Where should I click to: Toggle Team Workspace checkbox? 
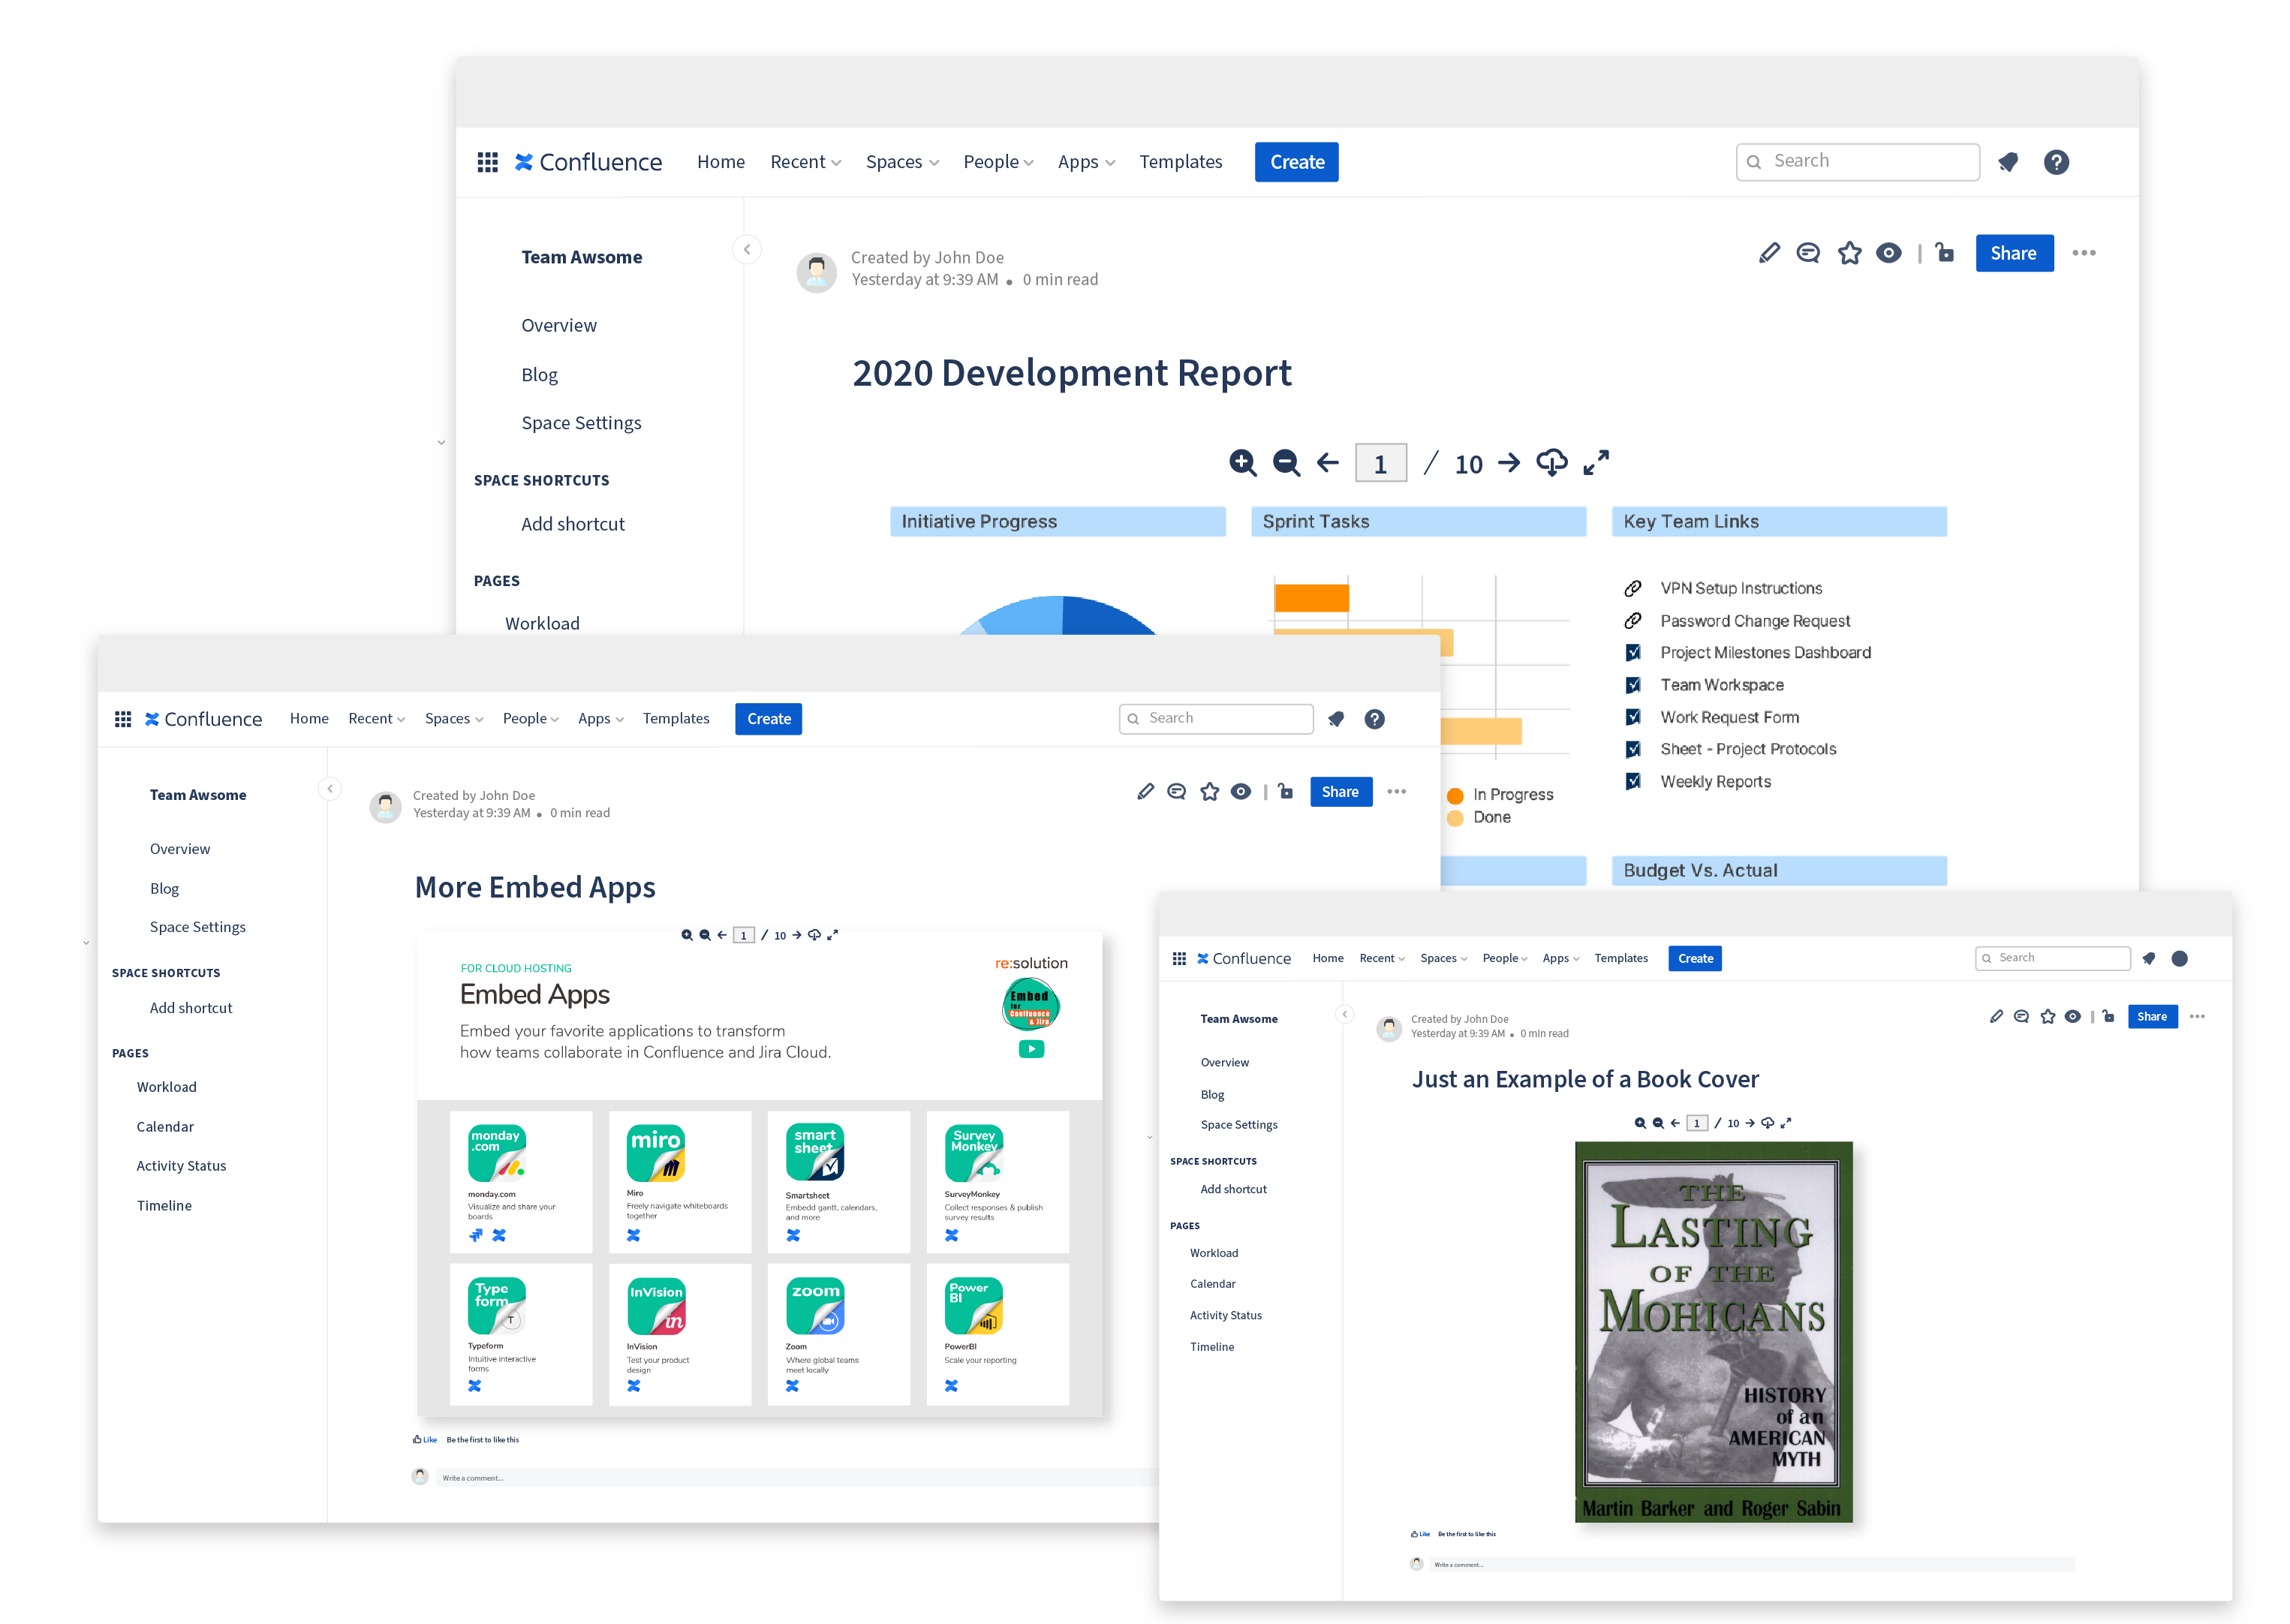(1633, 685)
